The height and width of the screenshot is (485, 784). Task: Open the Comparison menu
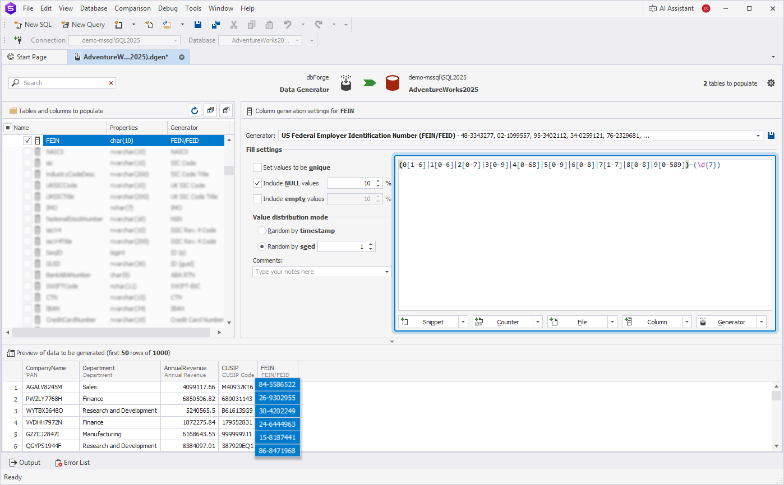132,8
